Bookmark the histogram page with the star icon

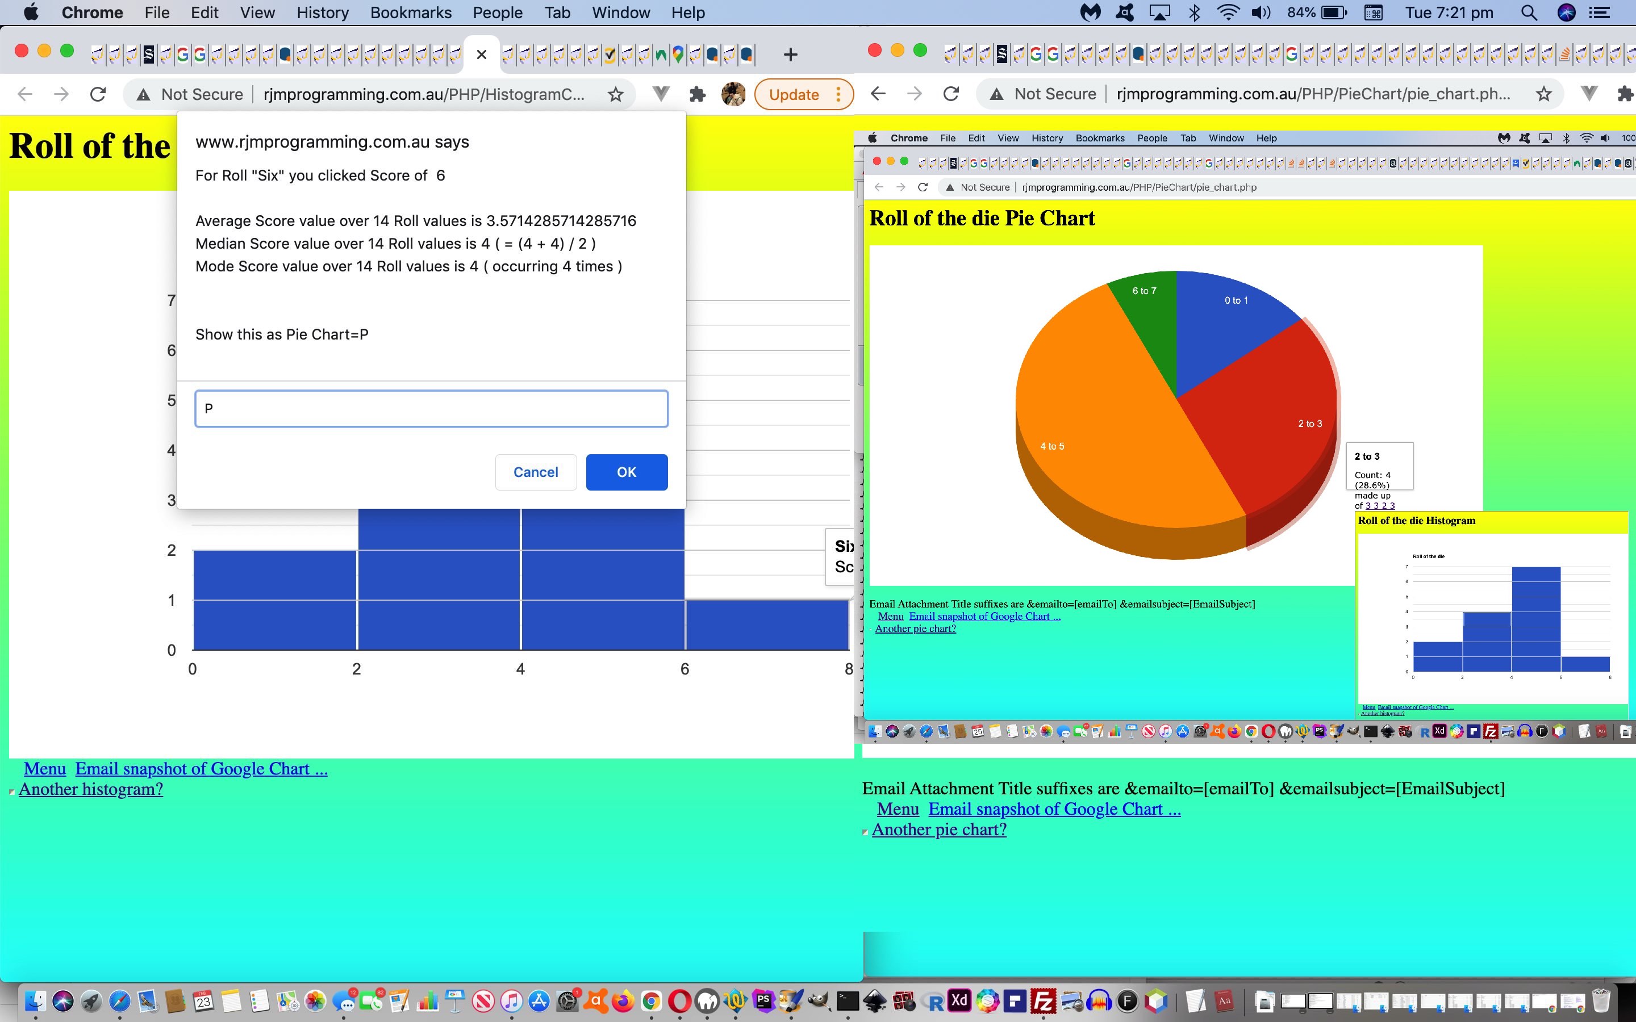point(615,95)
